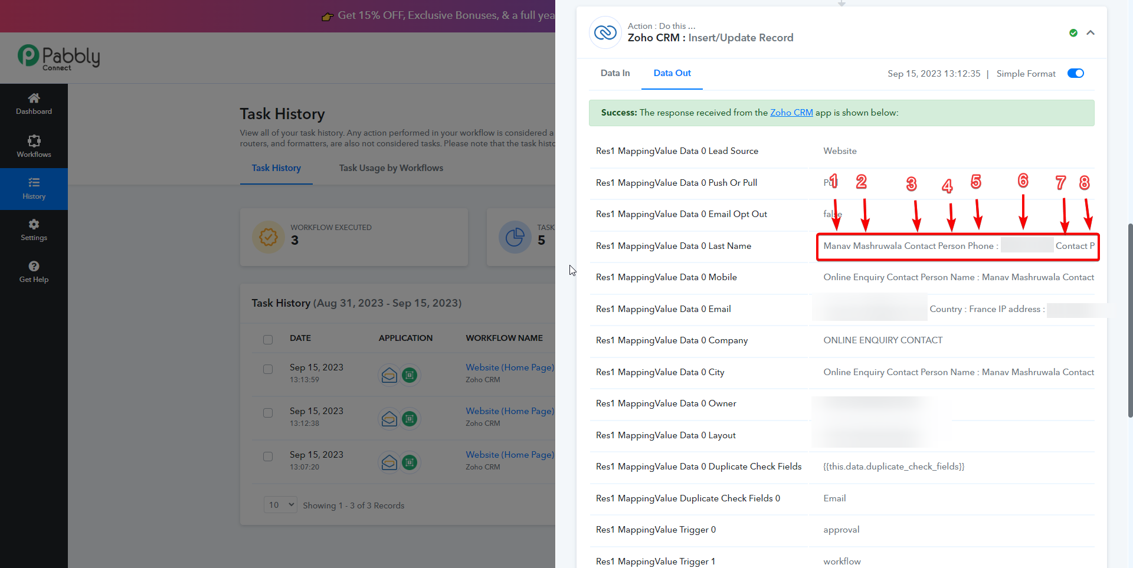Switch to the Data In tab
This screenshot has width=1133, height=568.
tap(615, 73)
